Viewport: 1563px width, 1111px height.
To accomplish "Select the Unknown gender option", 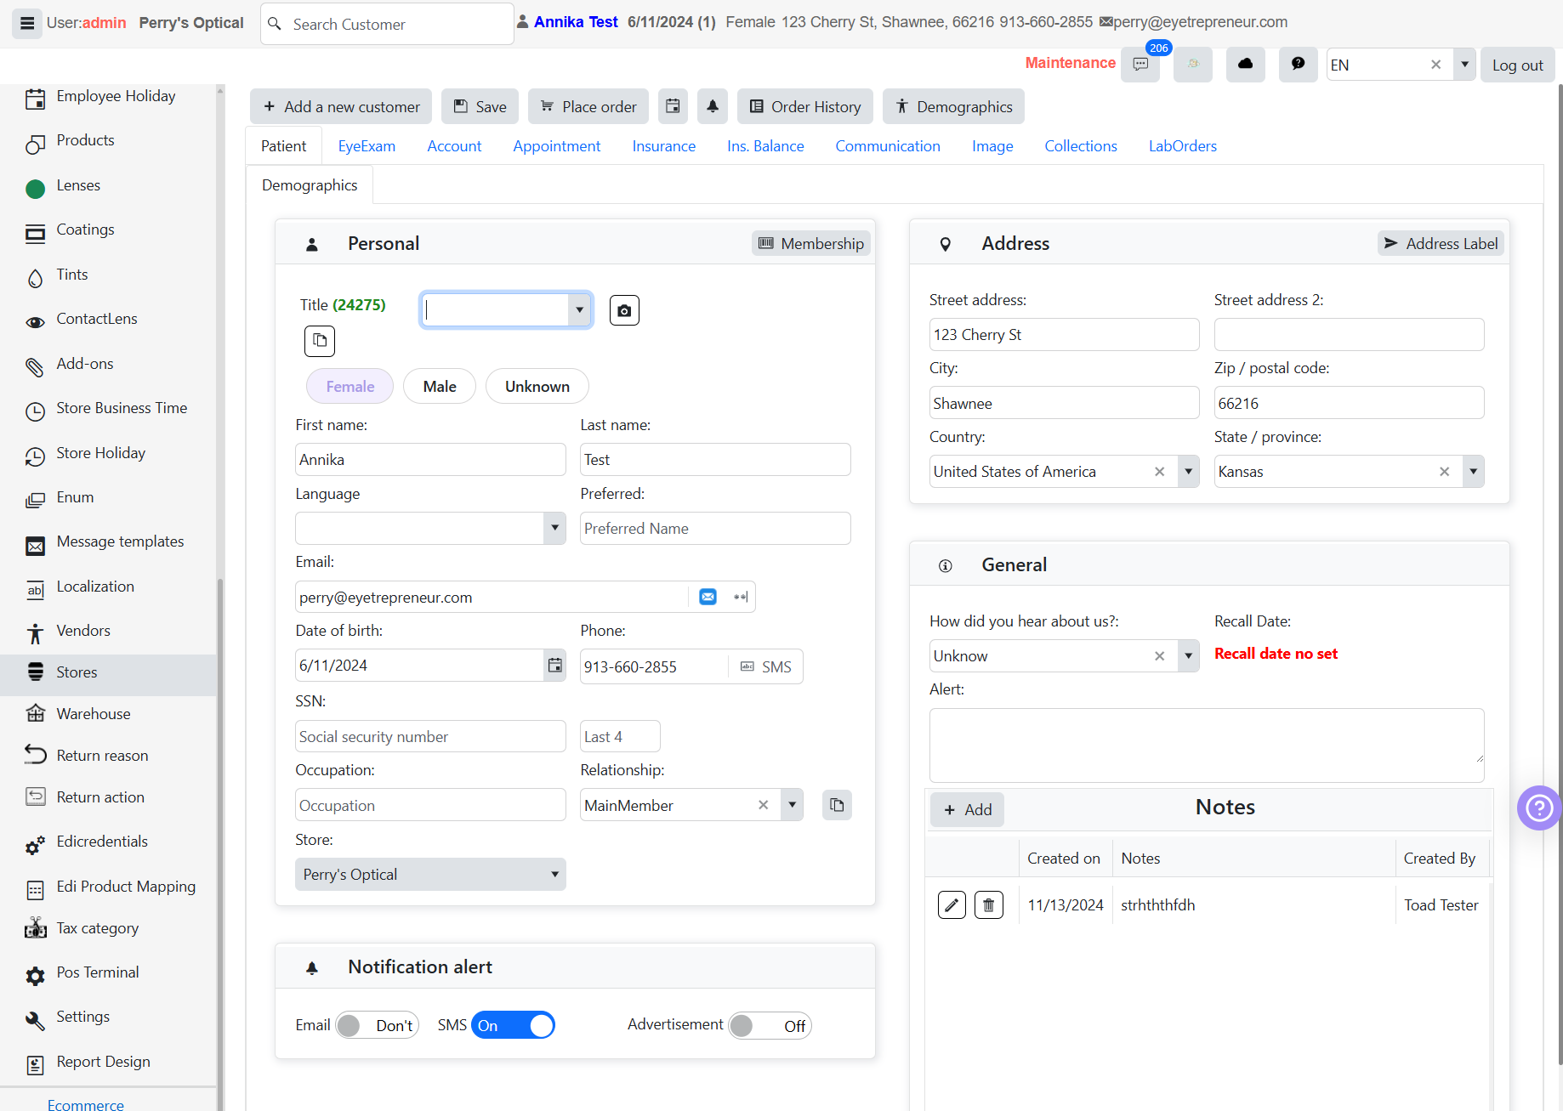I will point(537,386).
